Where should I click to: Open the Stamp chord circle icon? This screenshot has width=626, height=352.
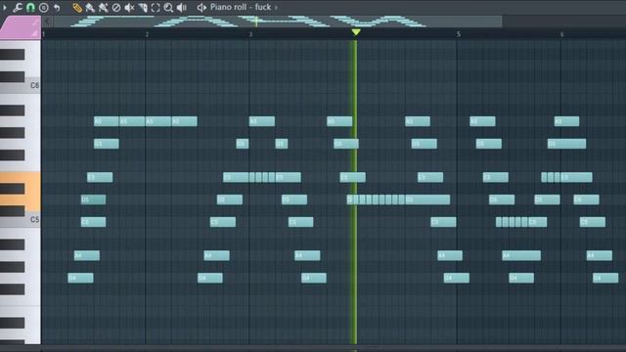(43, 7)
